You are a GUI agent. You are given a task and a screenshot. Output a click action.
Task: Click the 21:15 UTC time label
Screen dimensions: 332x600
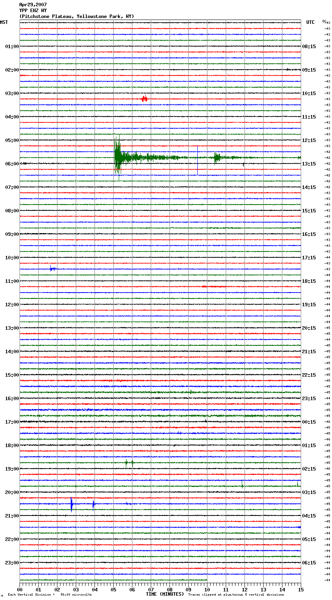[x=309, y=352]
